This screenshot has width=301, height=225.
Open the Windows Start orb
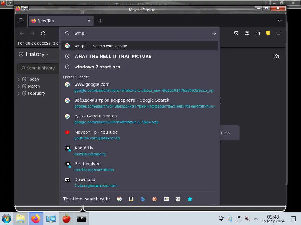pos(6,219)
